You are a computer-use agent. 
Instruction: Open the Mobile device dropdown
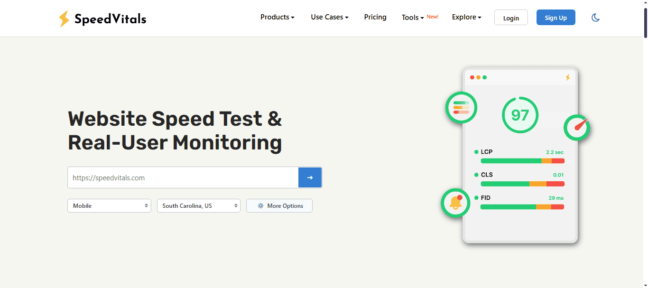click(x=109, y=206)
